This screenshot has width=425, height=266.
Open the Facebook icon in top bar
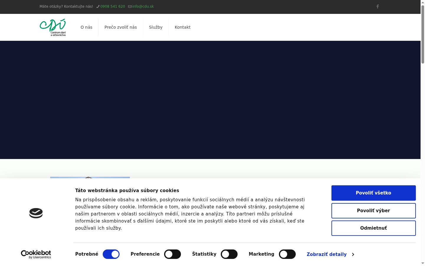click(377, 7)
